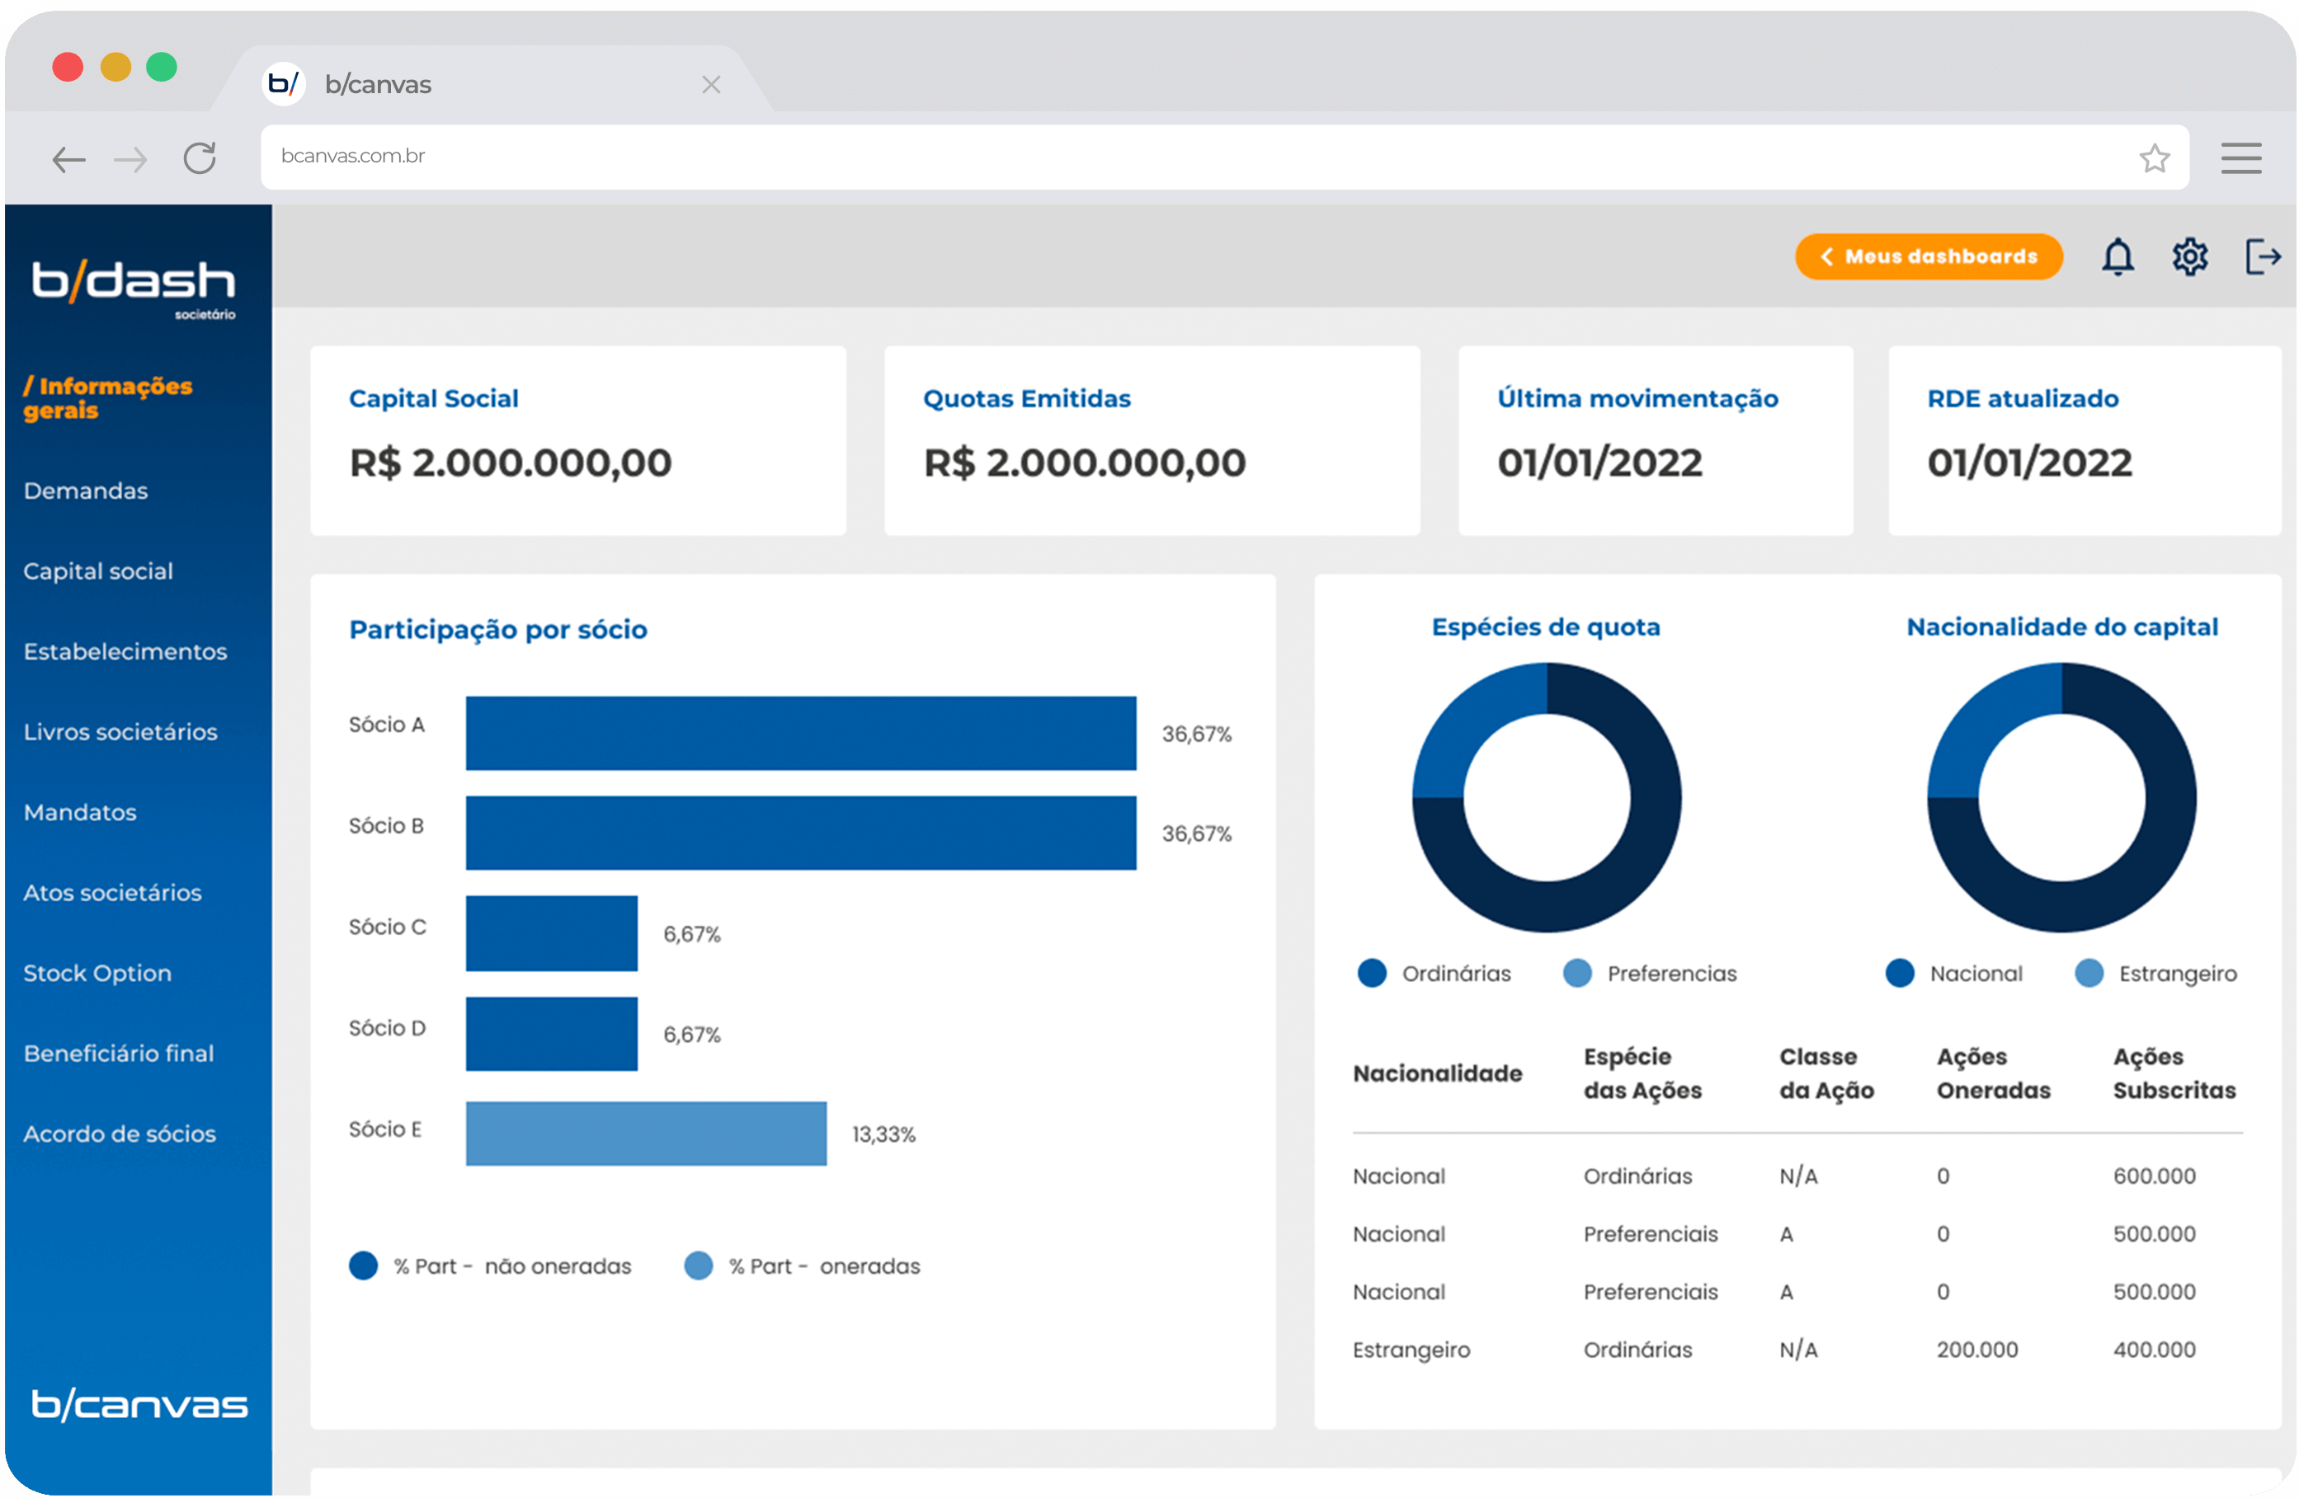Click the red macOS close button
The width and height of the screenshot is (2299, 1498).
pyautogui.click(x=68, y=67)
